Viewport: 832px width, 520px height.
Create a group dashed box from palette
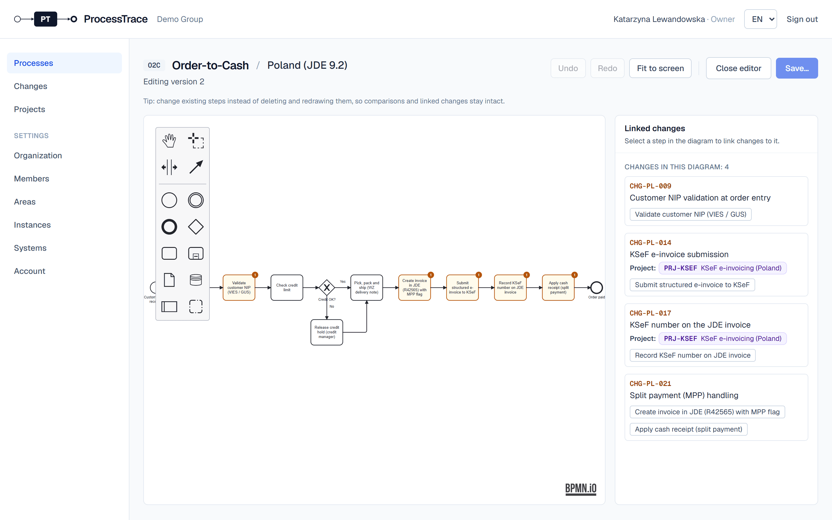click(196, 307)
